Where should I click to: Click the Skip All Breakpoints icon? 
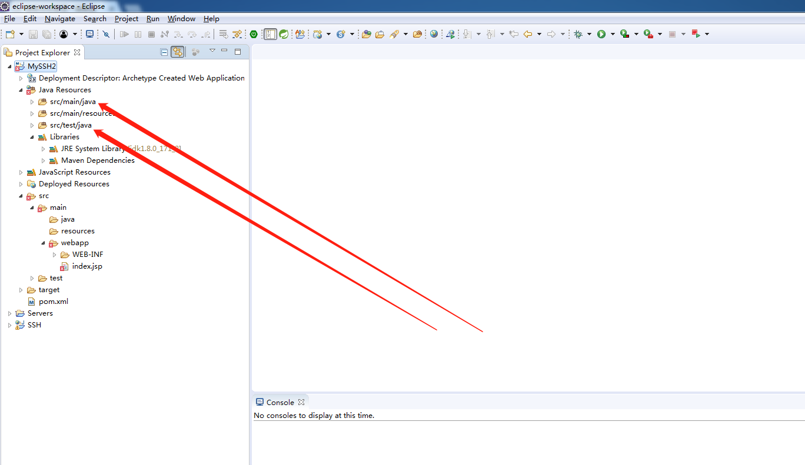(x=106, y=34)
